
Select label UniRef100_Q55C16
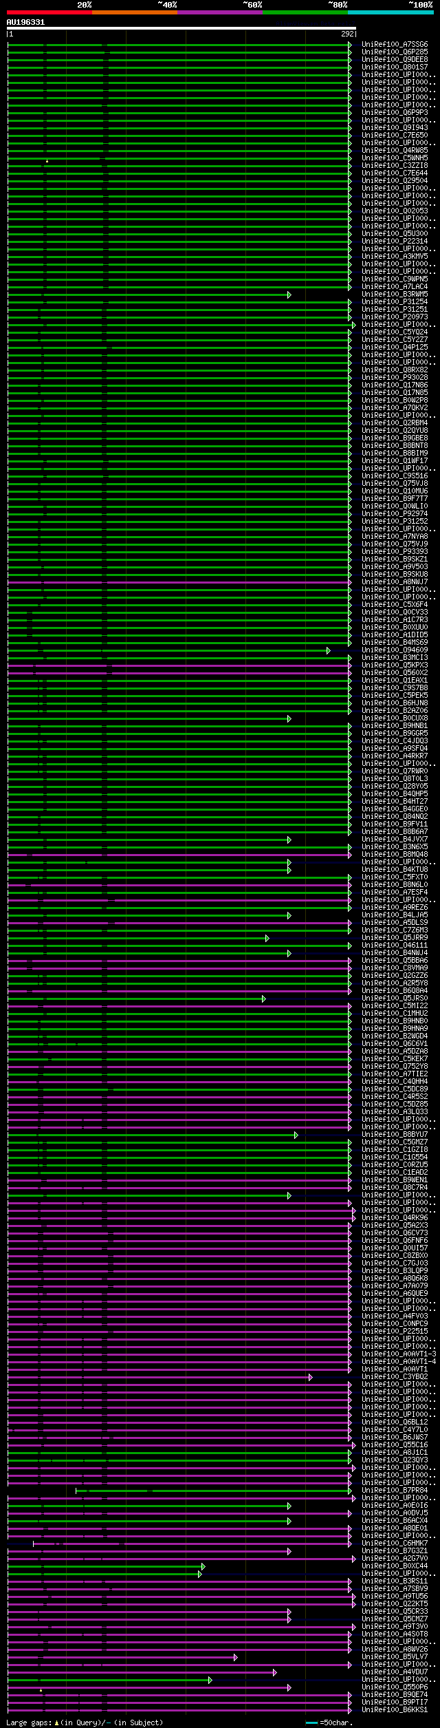[x=395, y=1445]
